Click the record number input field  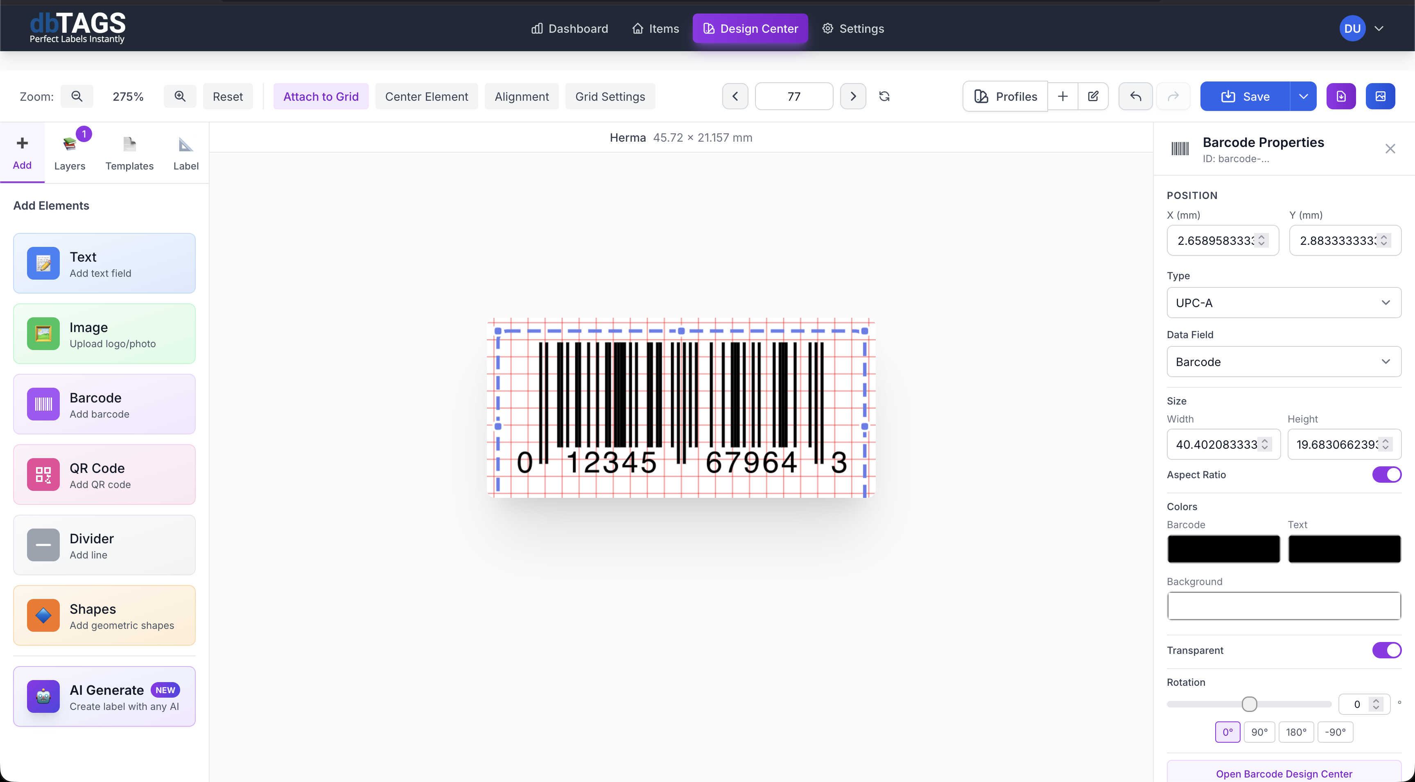point(794,96)
